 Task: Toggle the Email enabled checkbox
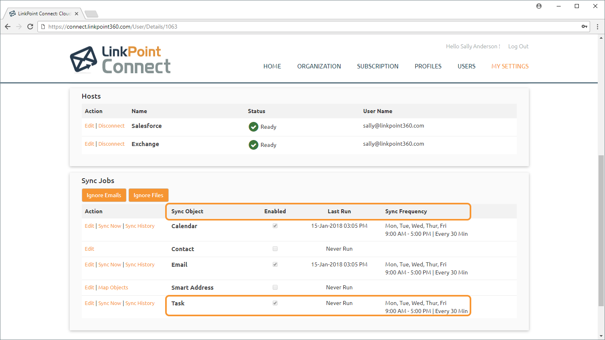pyautogui.click(x=275, y=264)
